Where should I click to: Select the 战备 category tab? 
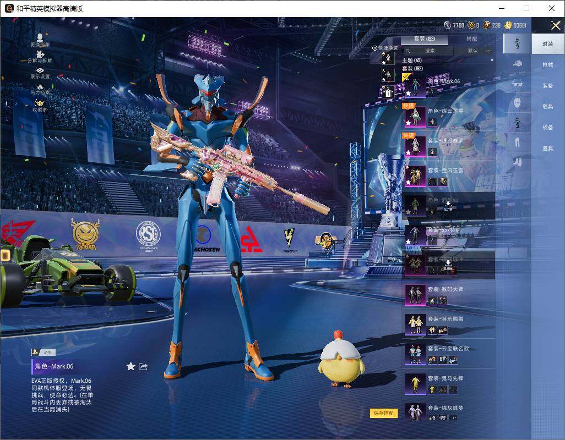coord(548,128)
